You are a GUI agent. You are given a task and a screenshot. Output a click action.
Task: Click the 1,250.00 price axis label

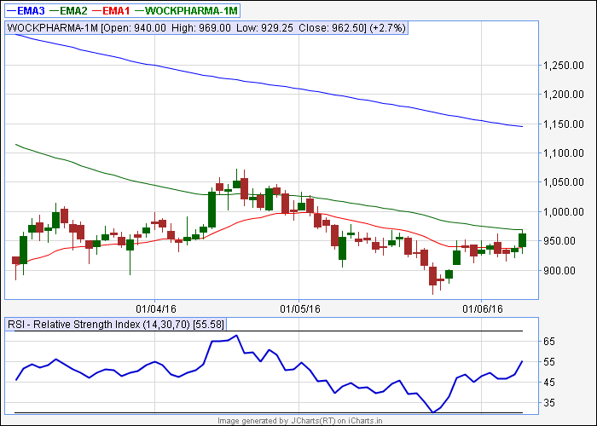click(x=564, y=66)
